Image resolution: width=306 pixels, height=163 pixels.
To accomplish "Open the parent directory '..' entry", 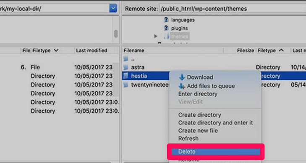I will coord(133,59).
